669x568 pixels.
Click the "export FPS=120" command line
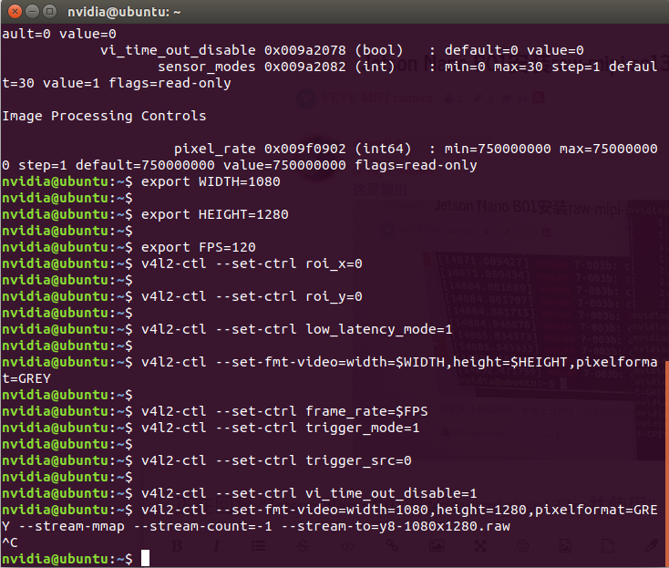[198, 247]
